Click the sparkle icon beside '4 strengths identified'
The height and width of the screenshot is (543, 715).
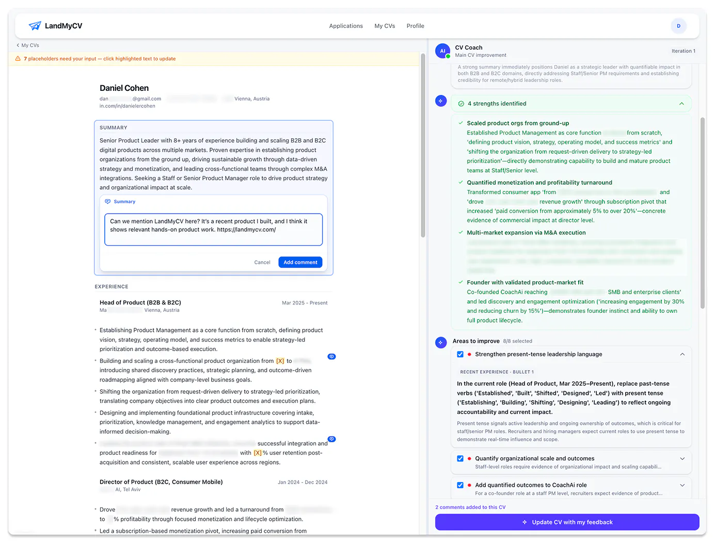point(440,101)
